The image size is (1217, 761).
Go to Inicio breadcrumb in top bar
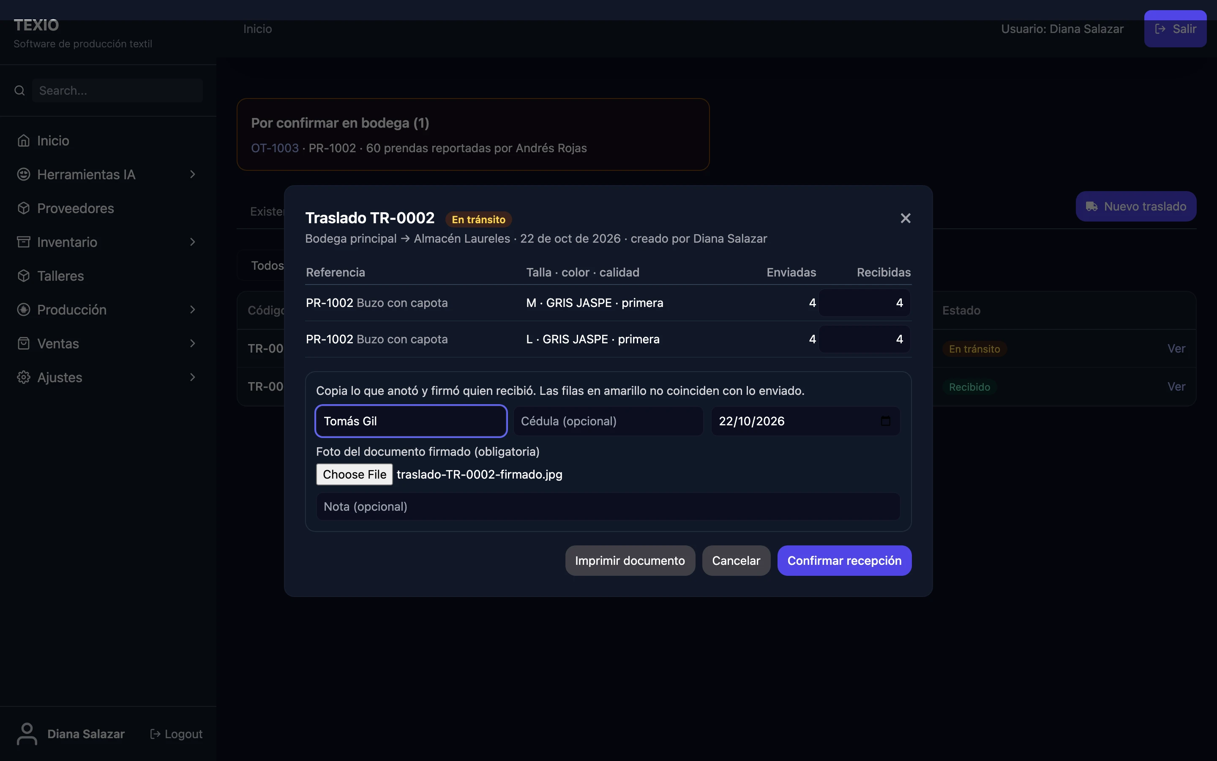[257, 29]
